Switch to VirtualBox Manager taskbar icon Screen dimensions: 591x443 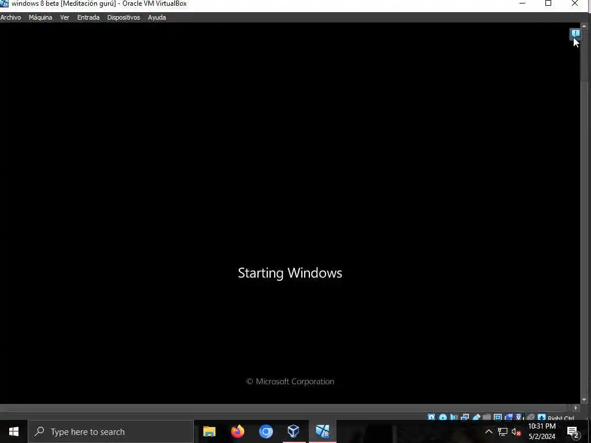(294, 431)
